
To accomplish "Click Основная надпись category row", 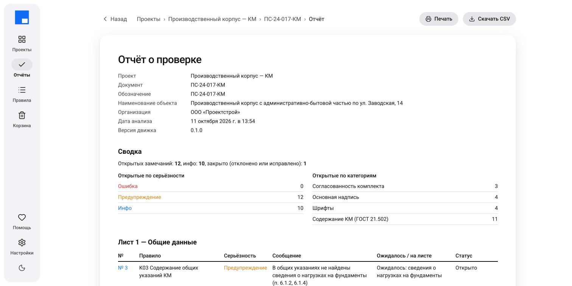I will [x=405, y=197].
